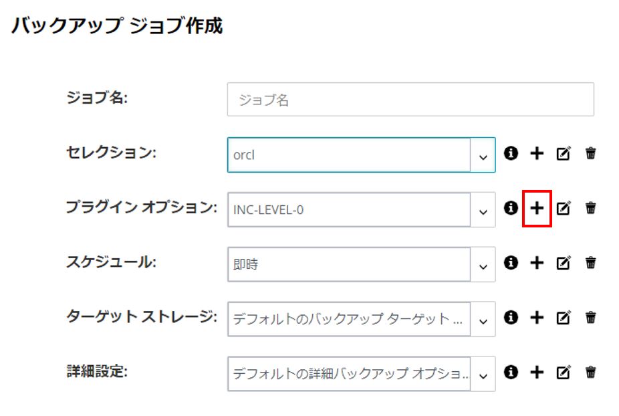Image resolution: width=619 pixels, height=416 pixels.
Task: Click the info icon for セレクション
Action: pos(511,153)
